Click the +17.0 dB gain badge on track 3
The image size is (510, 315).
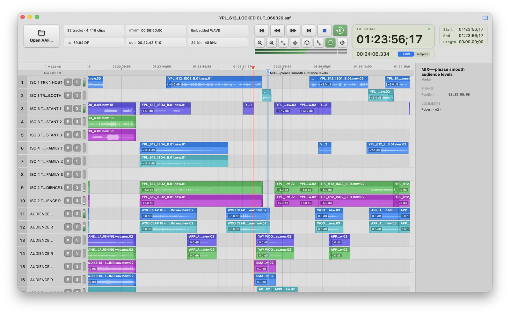(283, 111)
